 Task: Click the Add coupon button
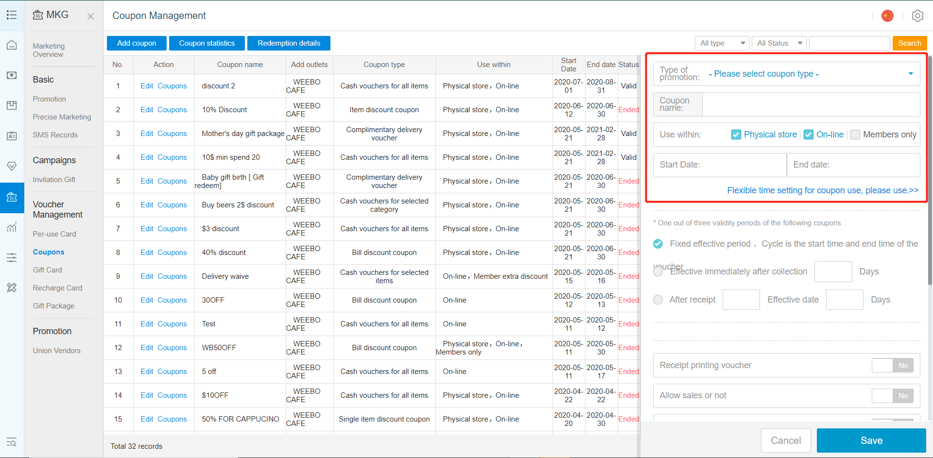point(137,43)
